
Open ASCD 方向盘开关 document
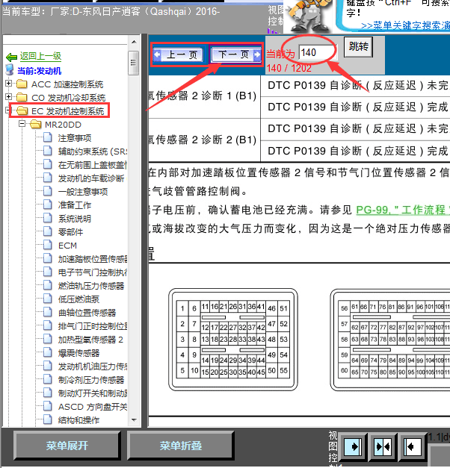tap(93, 407)
